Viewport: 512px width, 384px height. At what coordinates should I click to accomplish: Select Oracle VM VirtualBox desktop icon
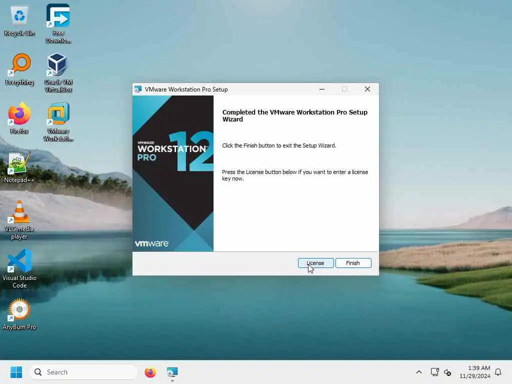pyautogui.click(x=58, y=72)
